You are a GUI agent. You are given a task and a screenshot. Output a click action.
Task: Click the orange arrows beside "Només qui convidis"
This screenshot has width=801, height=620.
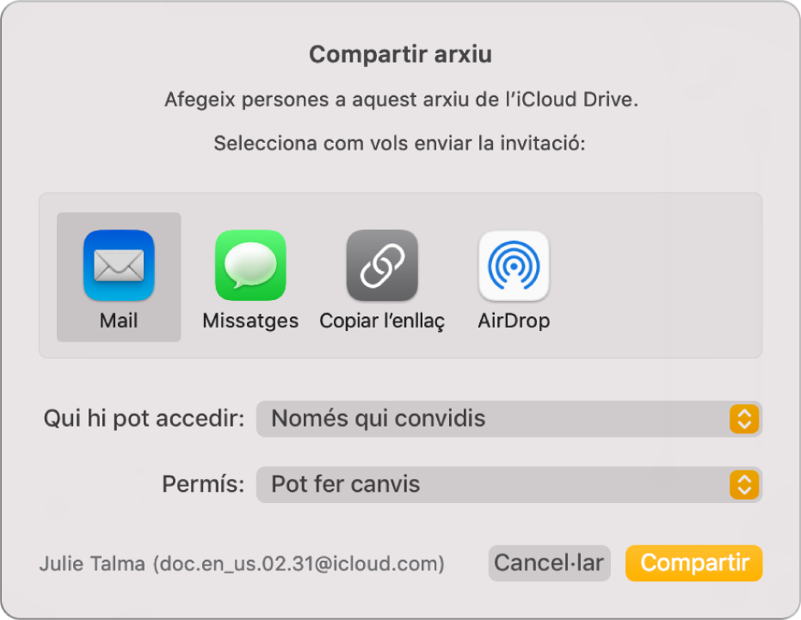pos(744,419)
